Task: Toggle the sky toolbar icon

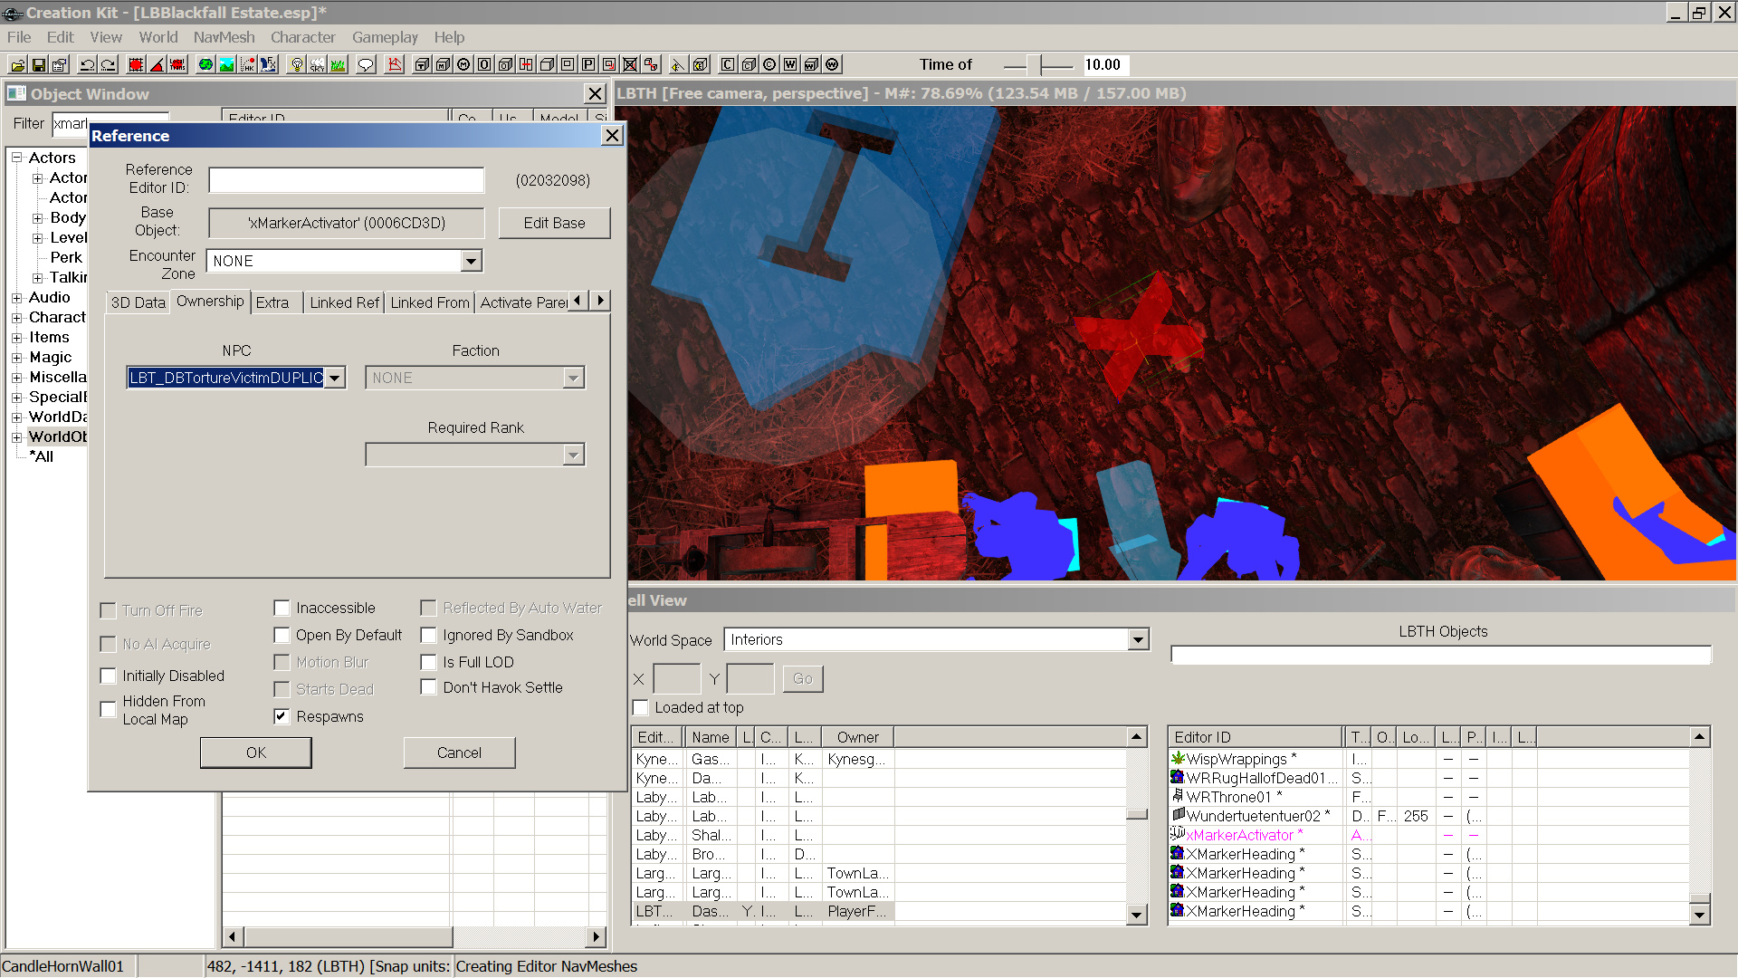Action: pyautogui.click(x=318, y=65)
